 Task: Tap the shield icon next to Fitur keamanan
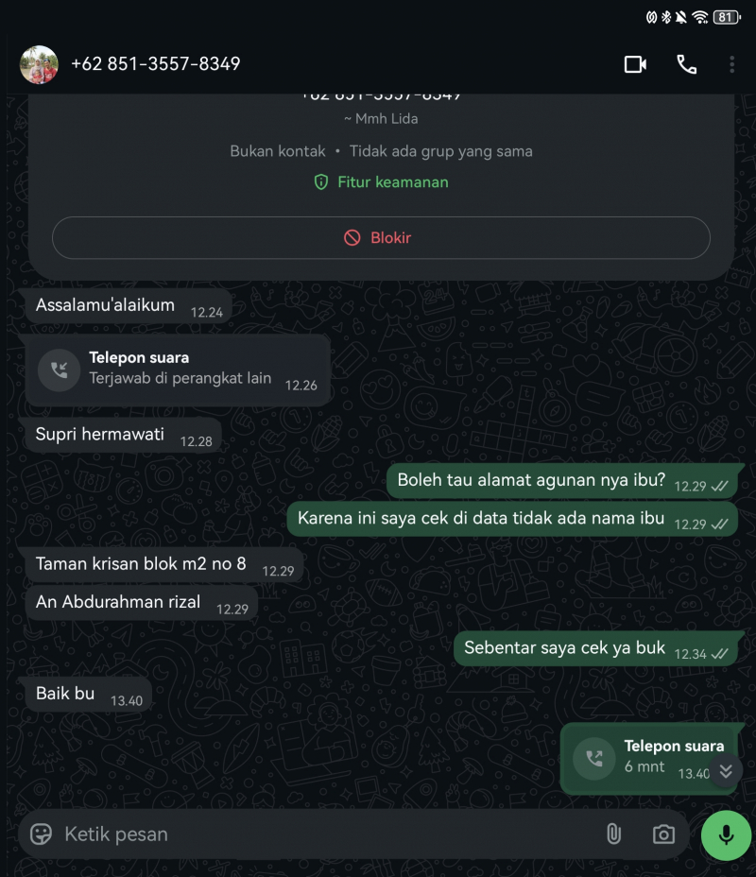click(321, 181)
